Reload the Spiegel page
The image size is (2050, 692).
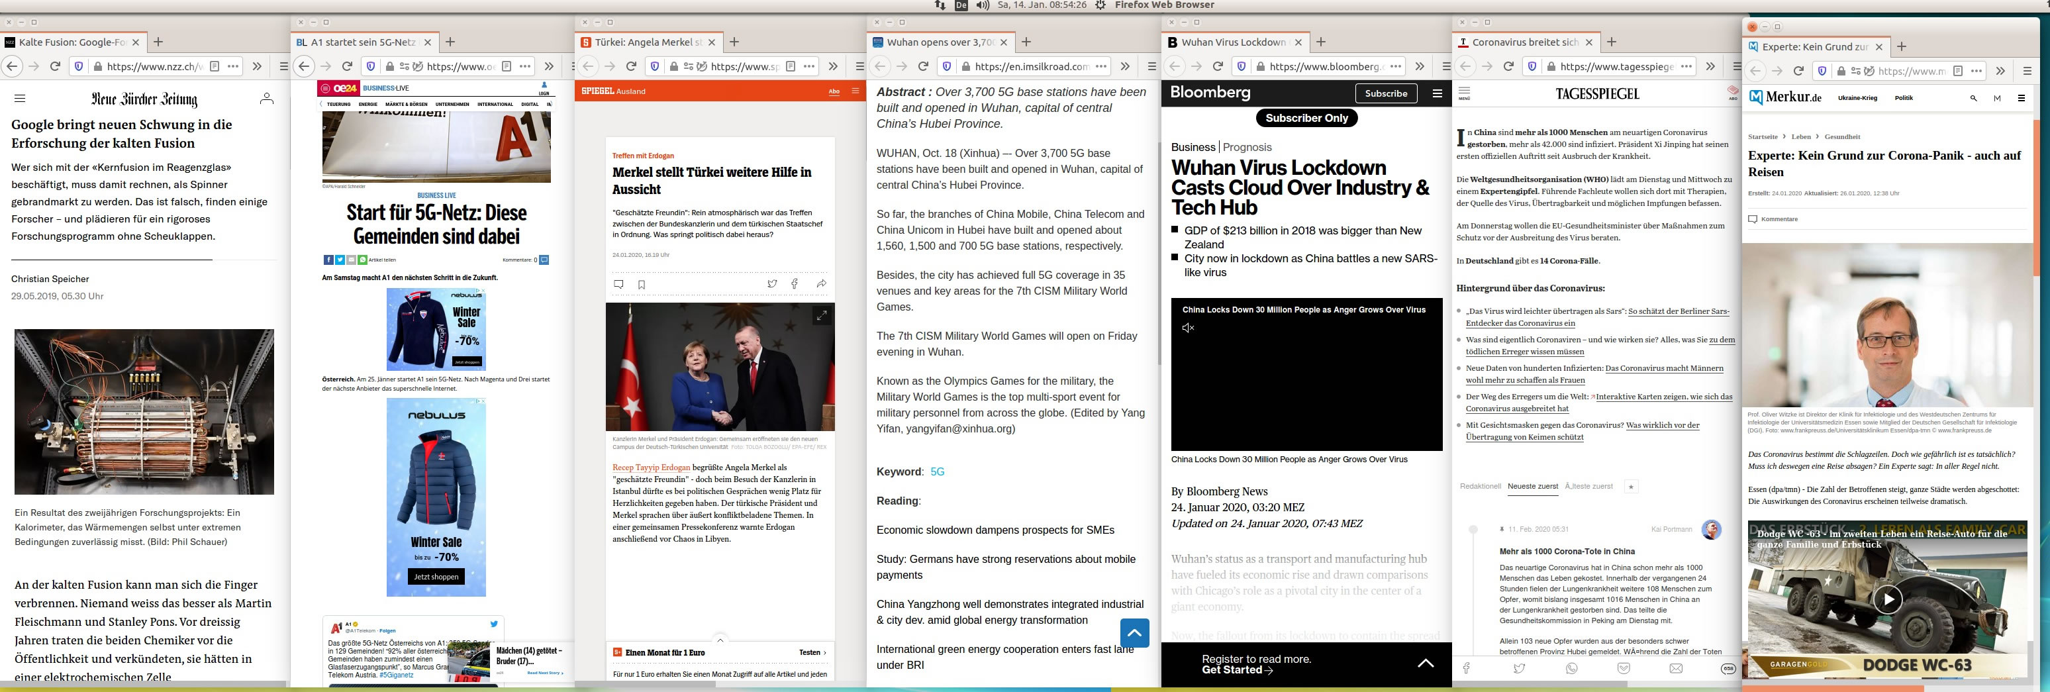pos(631,66)
